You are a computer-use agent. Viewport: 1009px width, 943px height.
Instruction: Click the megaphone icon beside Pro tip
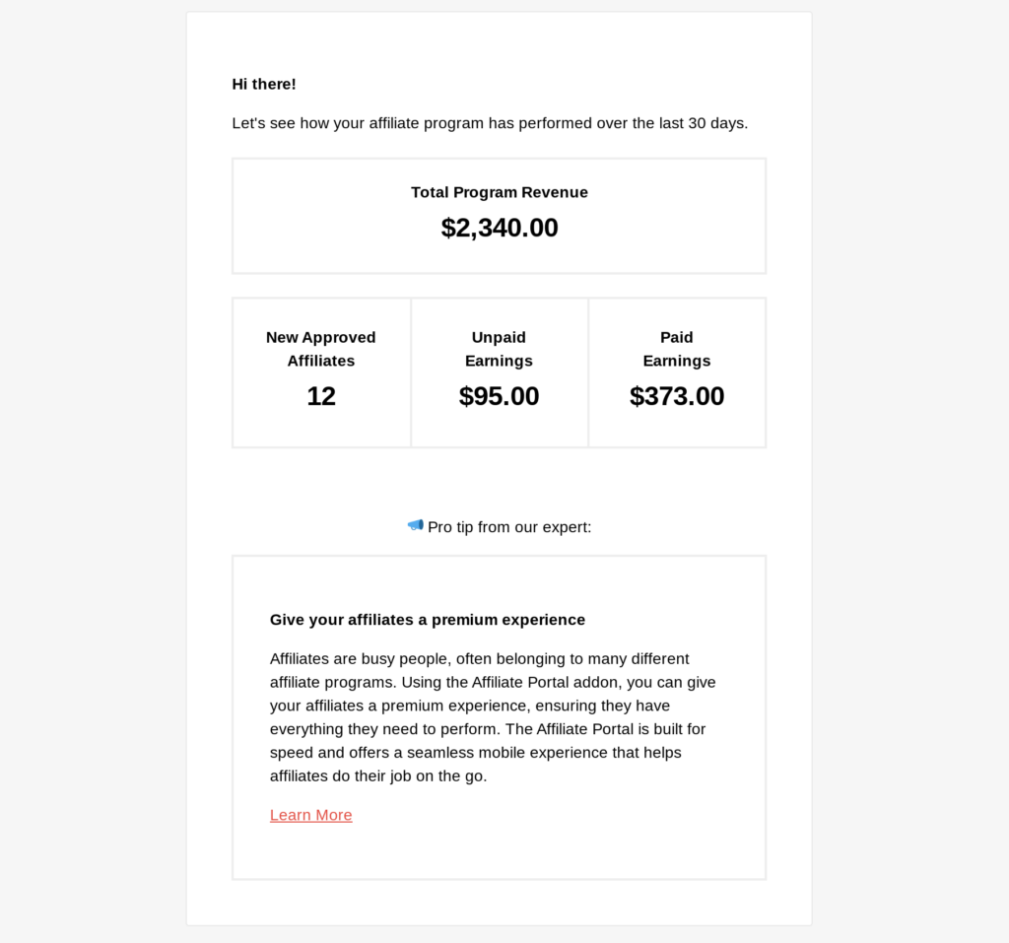[415, 526]
